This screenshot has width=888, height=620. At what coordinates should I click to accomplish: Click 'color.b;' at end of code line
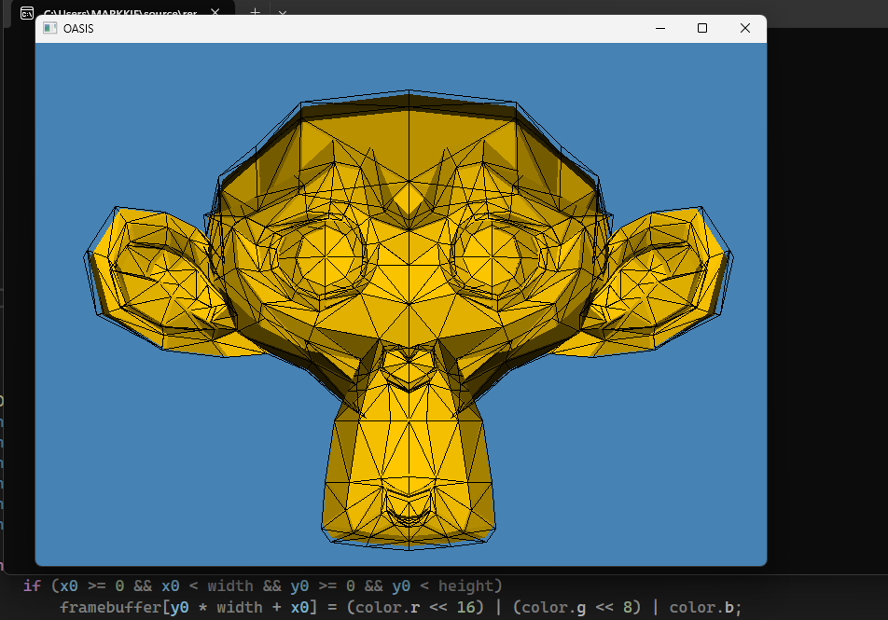click(x=705, y=608)
